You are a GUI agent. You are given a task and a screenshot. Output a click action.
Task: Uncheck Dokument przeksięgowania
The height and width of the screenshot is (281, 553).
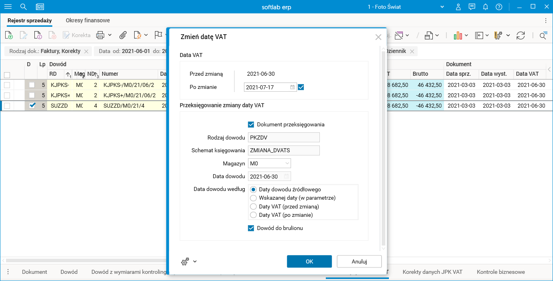pyautogui.click(x=251, y=124)
